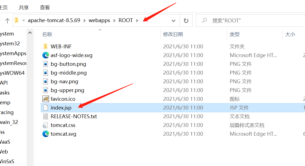Click the blank file icon of index.jsp

point(45,108)
